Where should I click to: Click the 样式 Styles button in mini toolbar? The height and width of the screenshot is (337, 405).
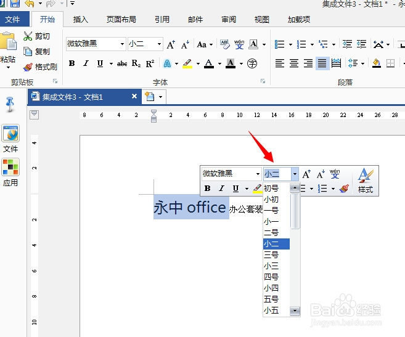coord(365,181)
